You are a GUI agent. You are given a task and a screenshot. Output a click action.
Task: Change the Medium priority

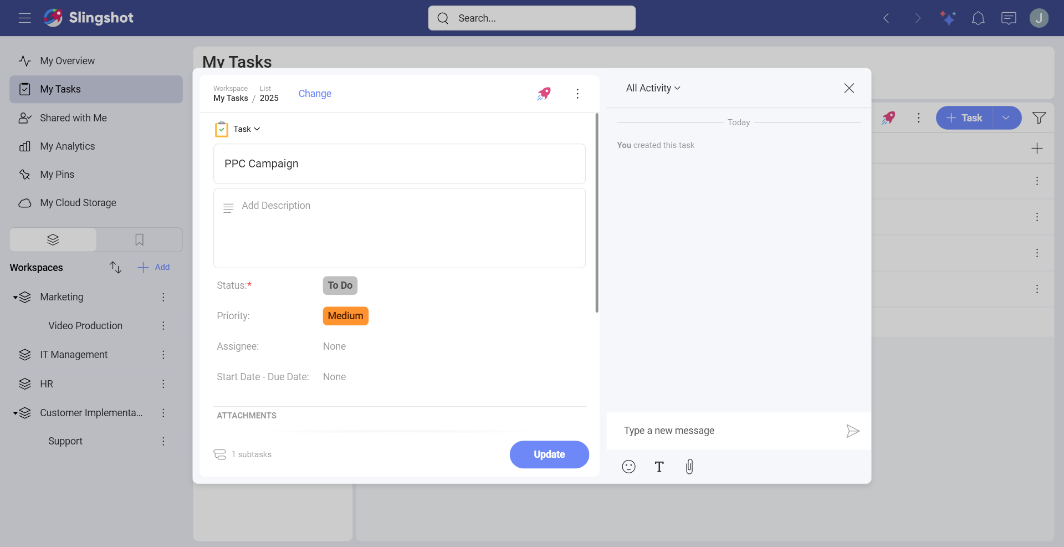[346, 316]
